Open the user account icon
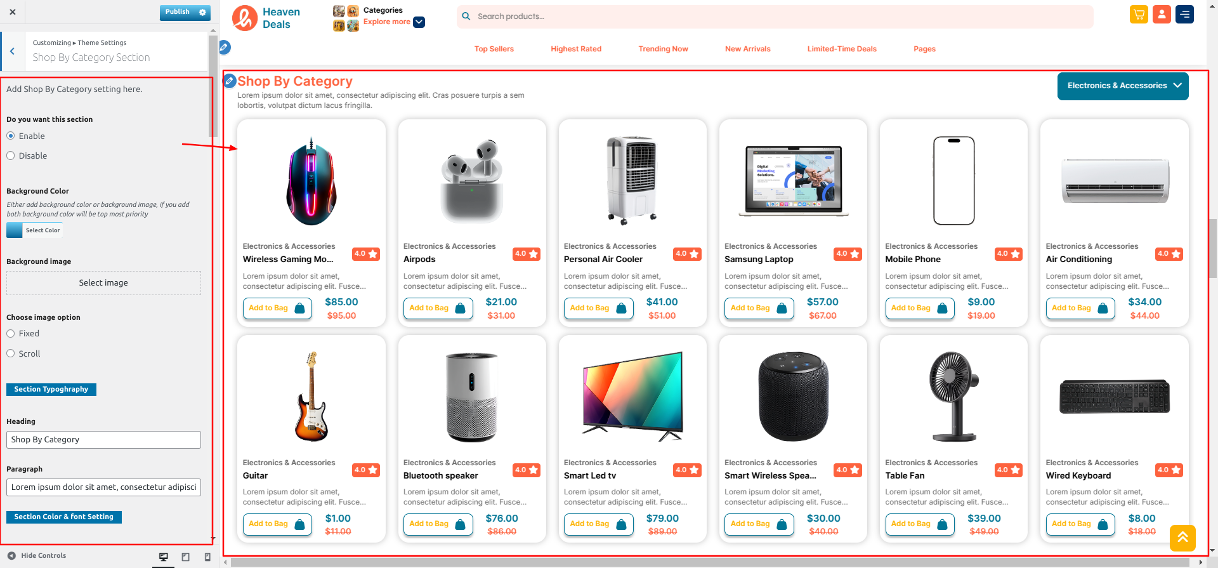Screen dimensions: 1218x568 (1162, 15)
